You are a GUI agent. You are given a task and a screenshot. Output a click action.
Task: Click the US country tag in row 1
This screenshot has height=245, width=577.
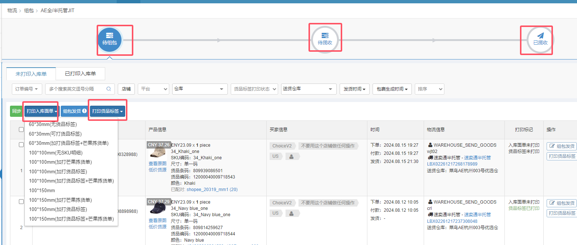click(276, 157)
